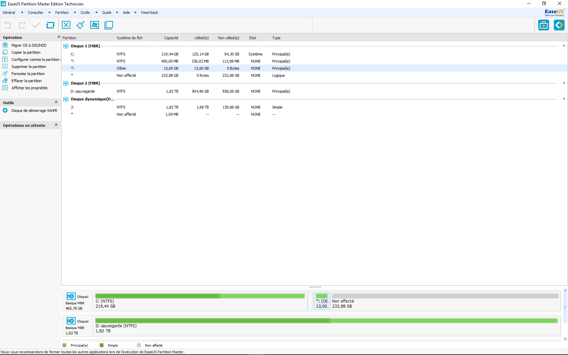Click the delete partition X toolbar icon
Screen dimensions: 568x355
[66, 25]
